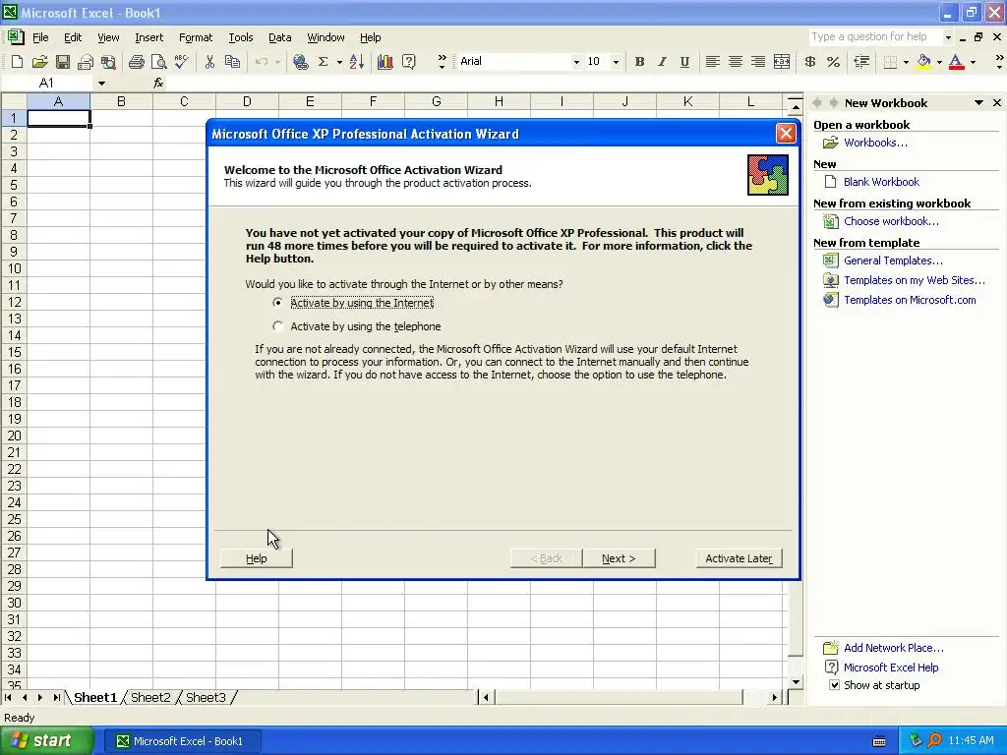1007x755 pixels.
Task: Toggle Show at startup checkbox
Action: [x=834, y=685]
